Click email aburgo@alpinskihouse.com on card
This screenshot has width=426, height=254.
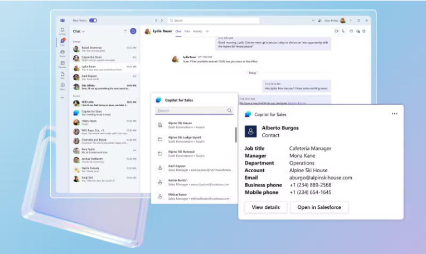coord(321,178)
